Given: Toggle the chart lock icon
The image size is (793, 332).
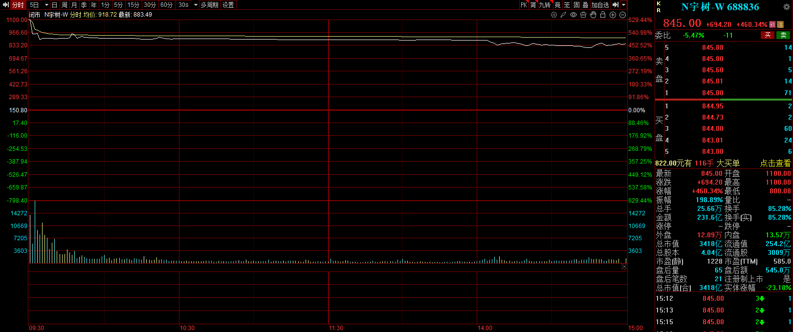Looking at the screenshot, I should point(603,15).
